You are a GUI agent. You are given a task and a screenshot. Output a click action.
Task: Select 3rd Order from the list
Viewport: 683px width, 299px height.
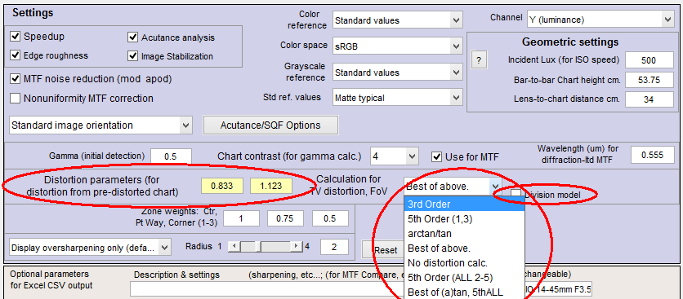coord(464,204)
